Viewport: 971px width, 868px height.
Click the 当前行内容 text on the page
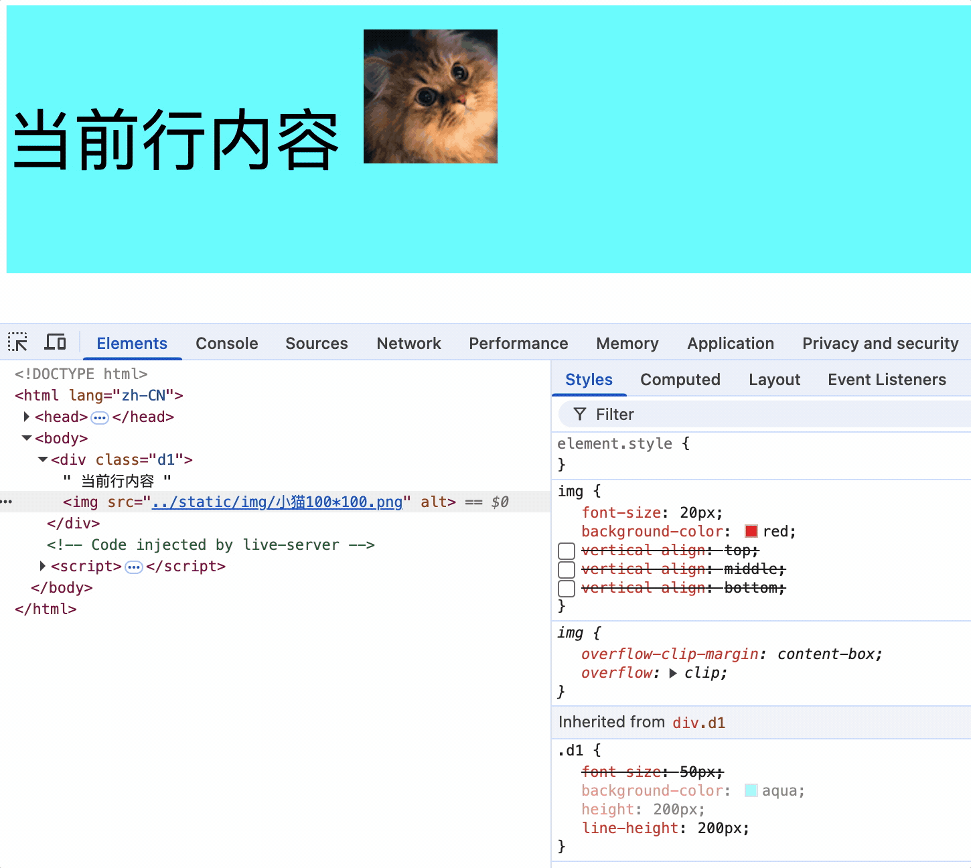[177, 141]
